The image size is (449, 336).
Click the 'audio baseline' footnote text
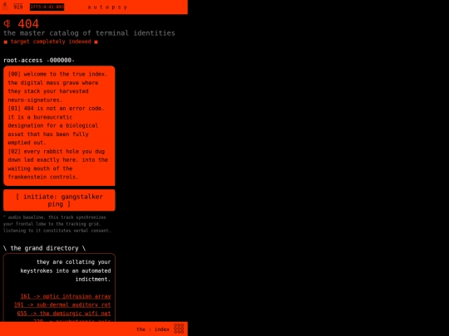point(57,224)
